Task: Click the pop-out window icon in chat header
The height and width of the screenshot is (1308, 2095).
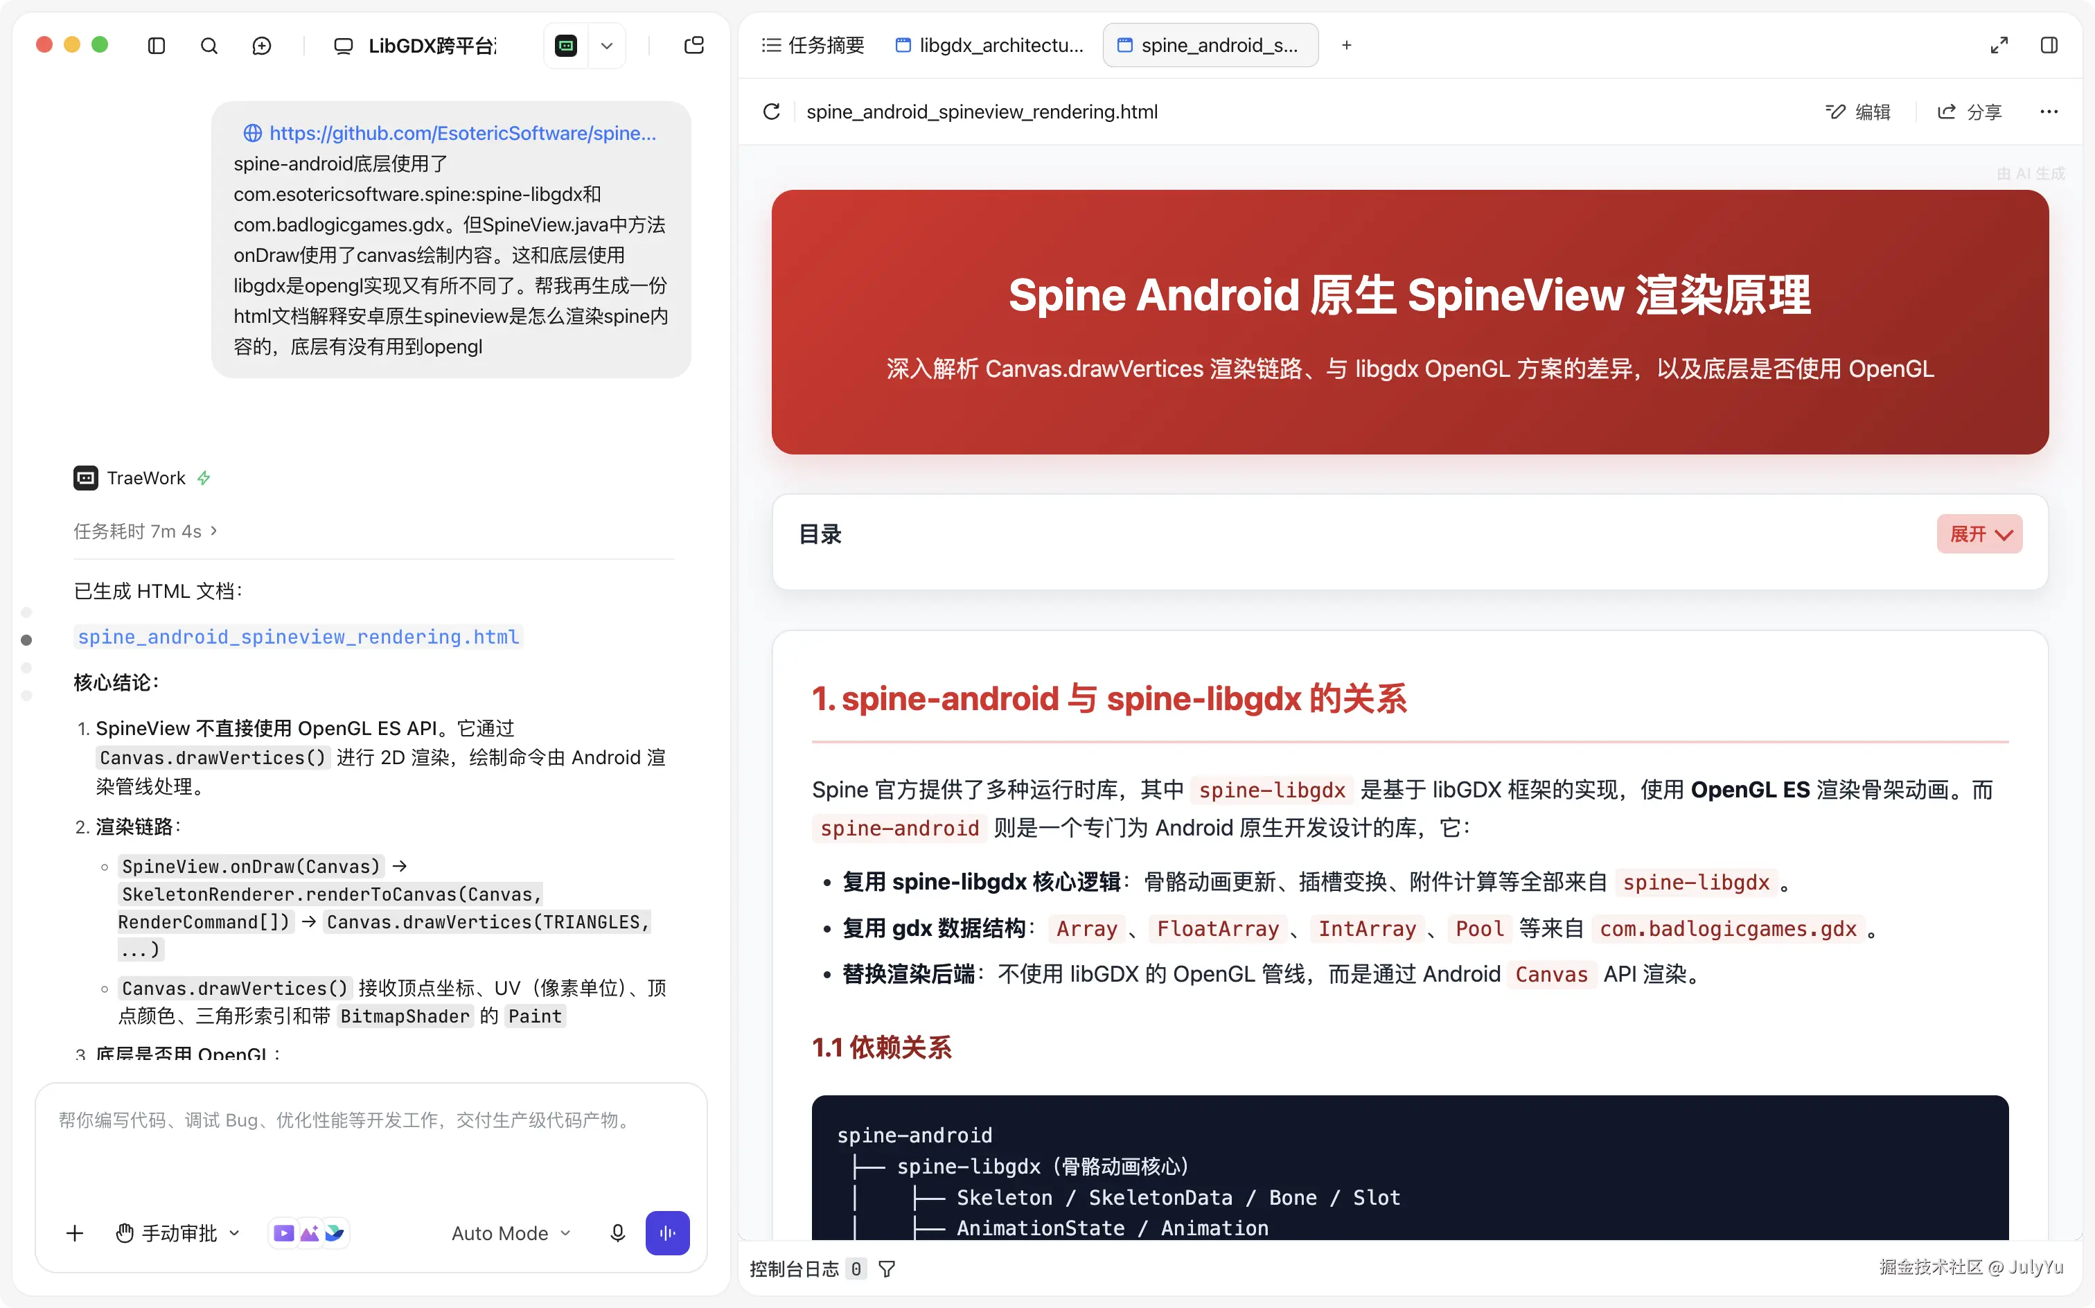Action: pyautogui.click(x=693, y=46)
